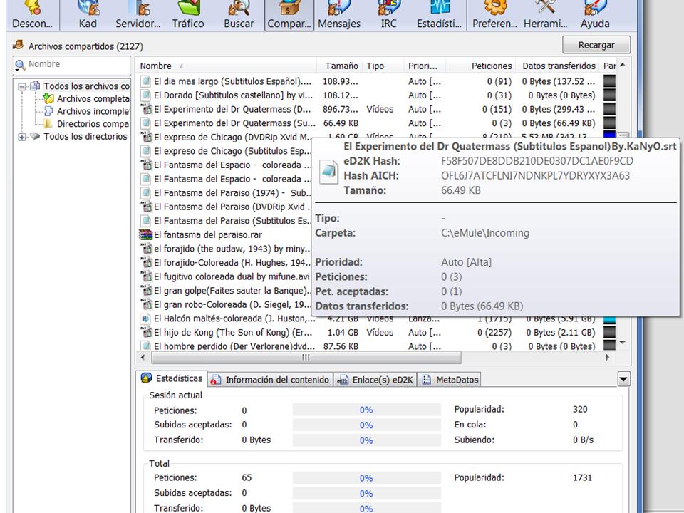Switch to the MetaDatos tab
Viewport: 684px width, 513px height.
click(x=450, y=380)
